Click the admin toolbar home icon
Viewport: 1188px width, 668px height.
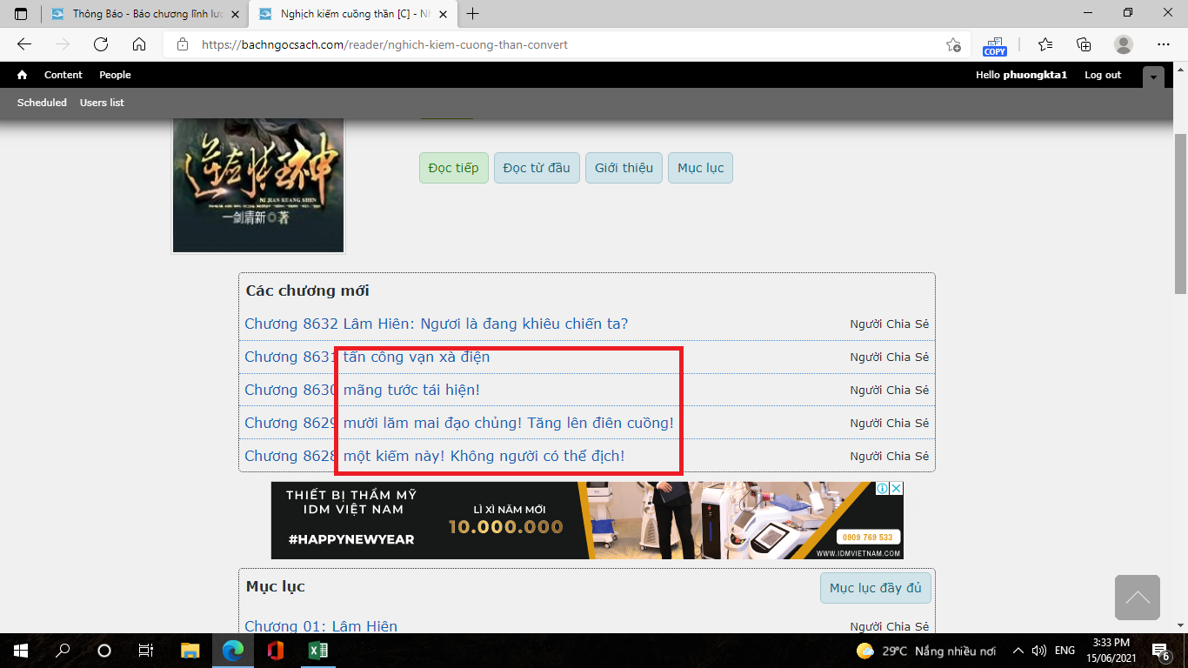(x=23, y=75)
